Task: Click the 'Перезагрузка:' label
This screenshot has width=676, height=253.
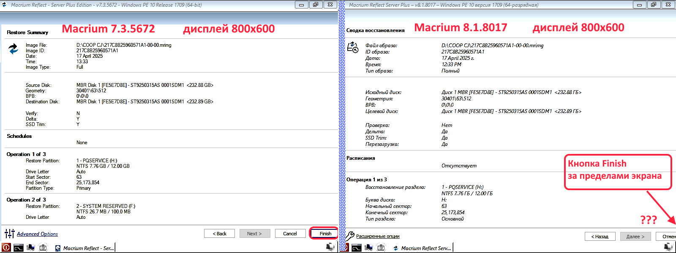Action: (x=382, y=144)
